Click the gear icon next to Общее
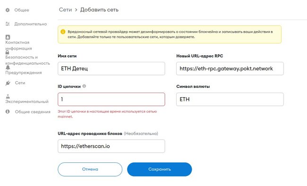 [8, 10]
